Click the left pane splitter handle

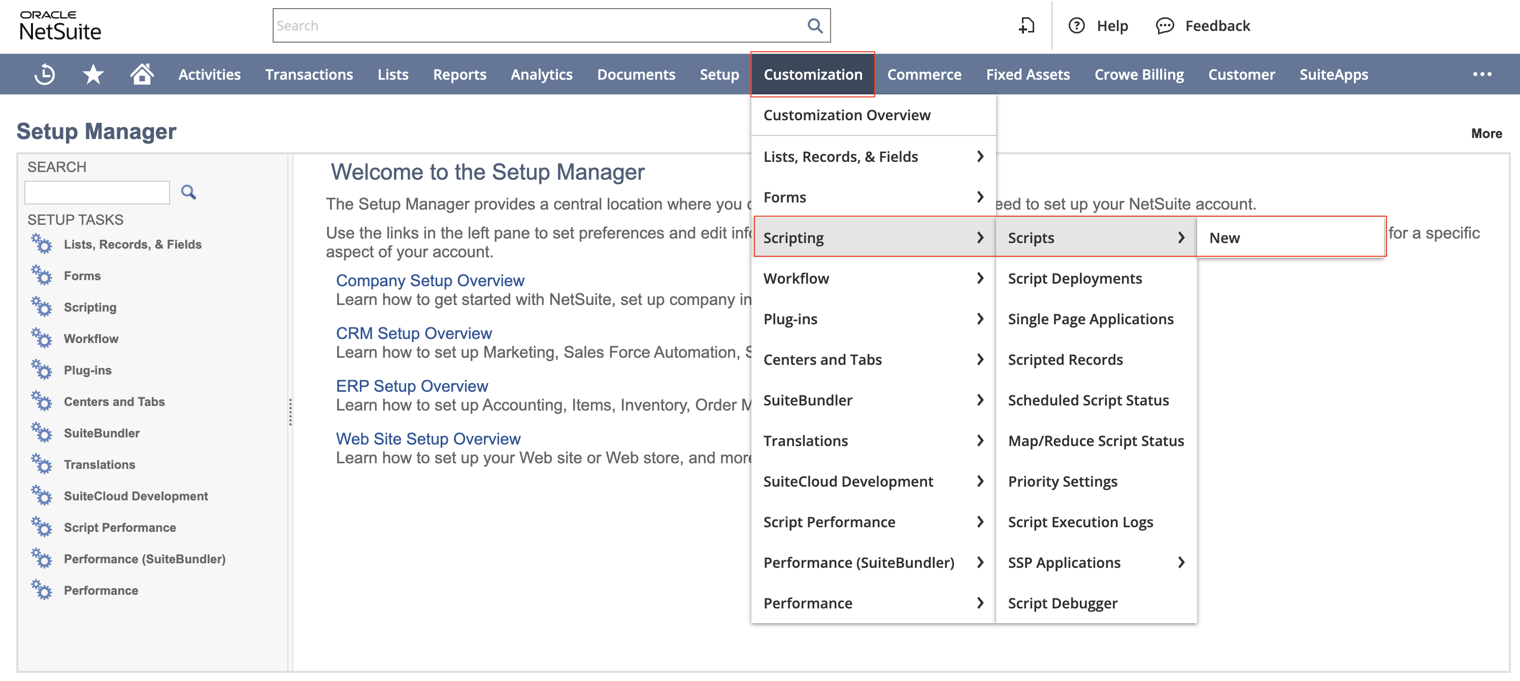point(290,412)
